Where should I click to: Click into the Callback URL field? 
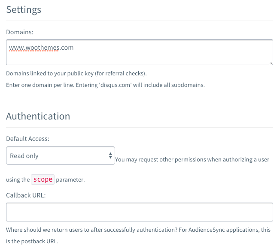[x=140, y=212]
